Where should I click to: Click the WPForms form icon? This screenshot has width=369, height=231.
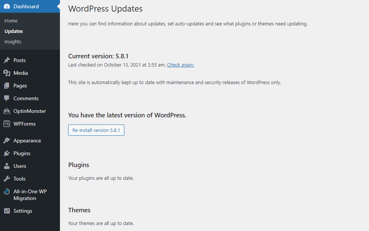(x=7, y=124)
